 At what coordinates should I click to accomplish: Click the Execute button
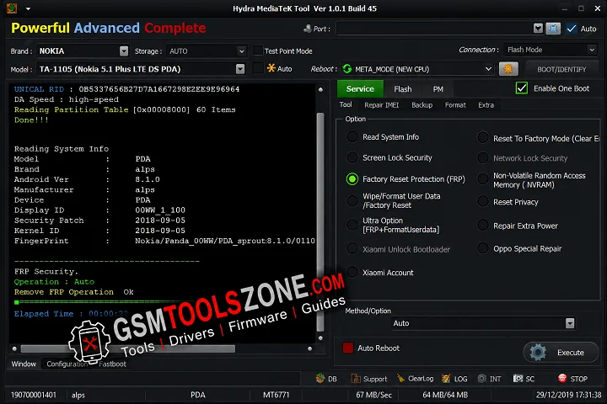coord(561,352)
